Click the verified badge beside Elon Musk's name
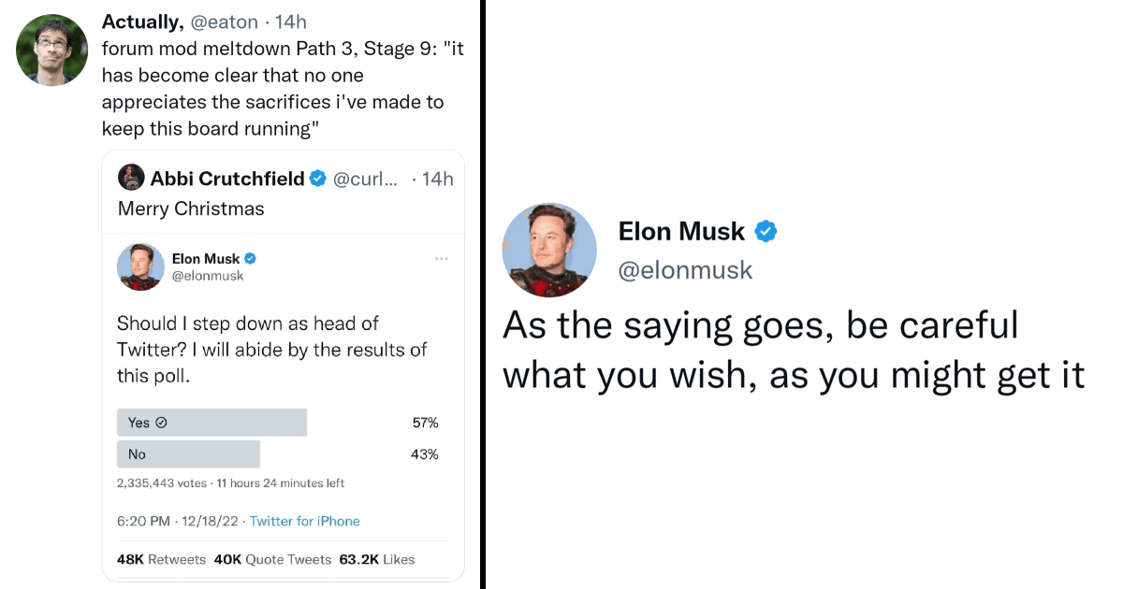Viewport: 1123px width, 589px height. pos(767,231)
